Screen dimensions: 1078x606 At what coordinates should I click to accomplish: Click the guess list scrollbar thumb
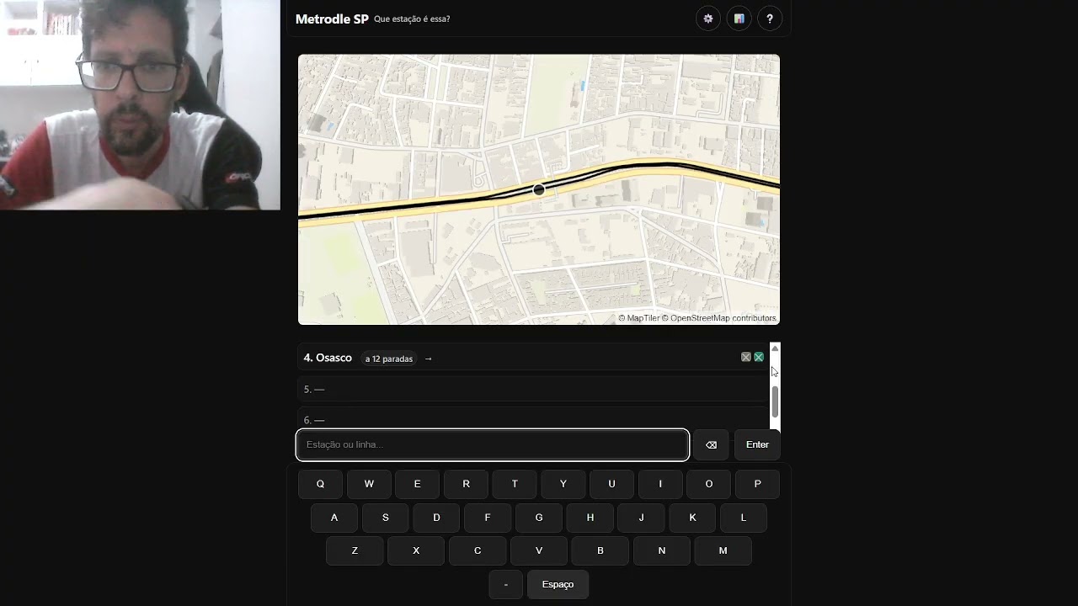coord(775,401)
